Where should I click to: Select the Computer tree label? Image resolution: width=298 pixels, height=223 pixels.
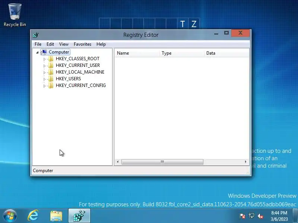[x=59, y=52]
